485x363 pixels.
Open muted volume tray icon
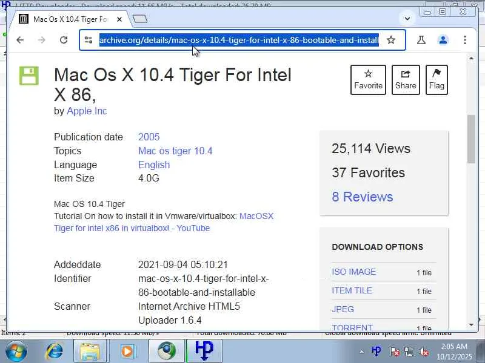point(424,352)
